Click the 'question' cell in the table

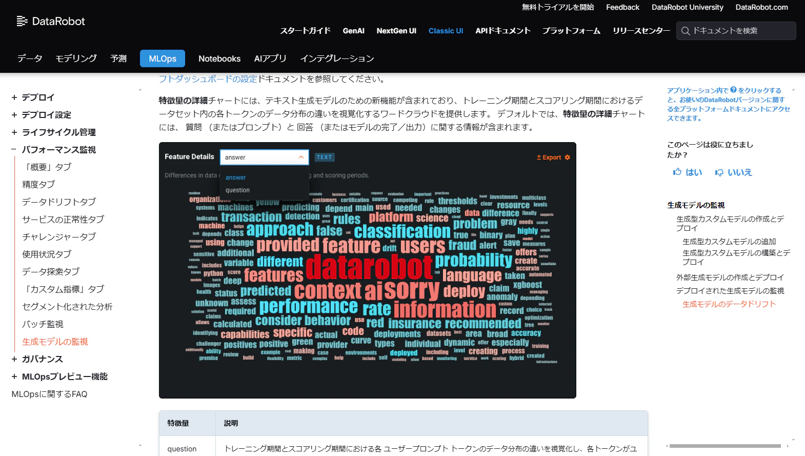click(182, 449)
